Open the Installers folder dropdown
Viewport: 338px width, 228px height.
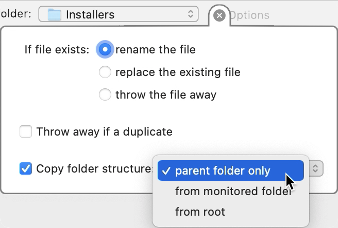(119, 15)
